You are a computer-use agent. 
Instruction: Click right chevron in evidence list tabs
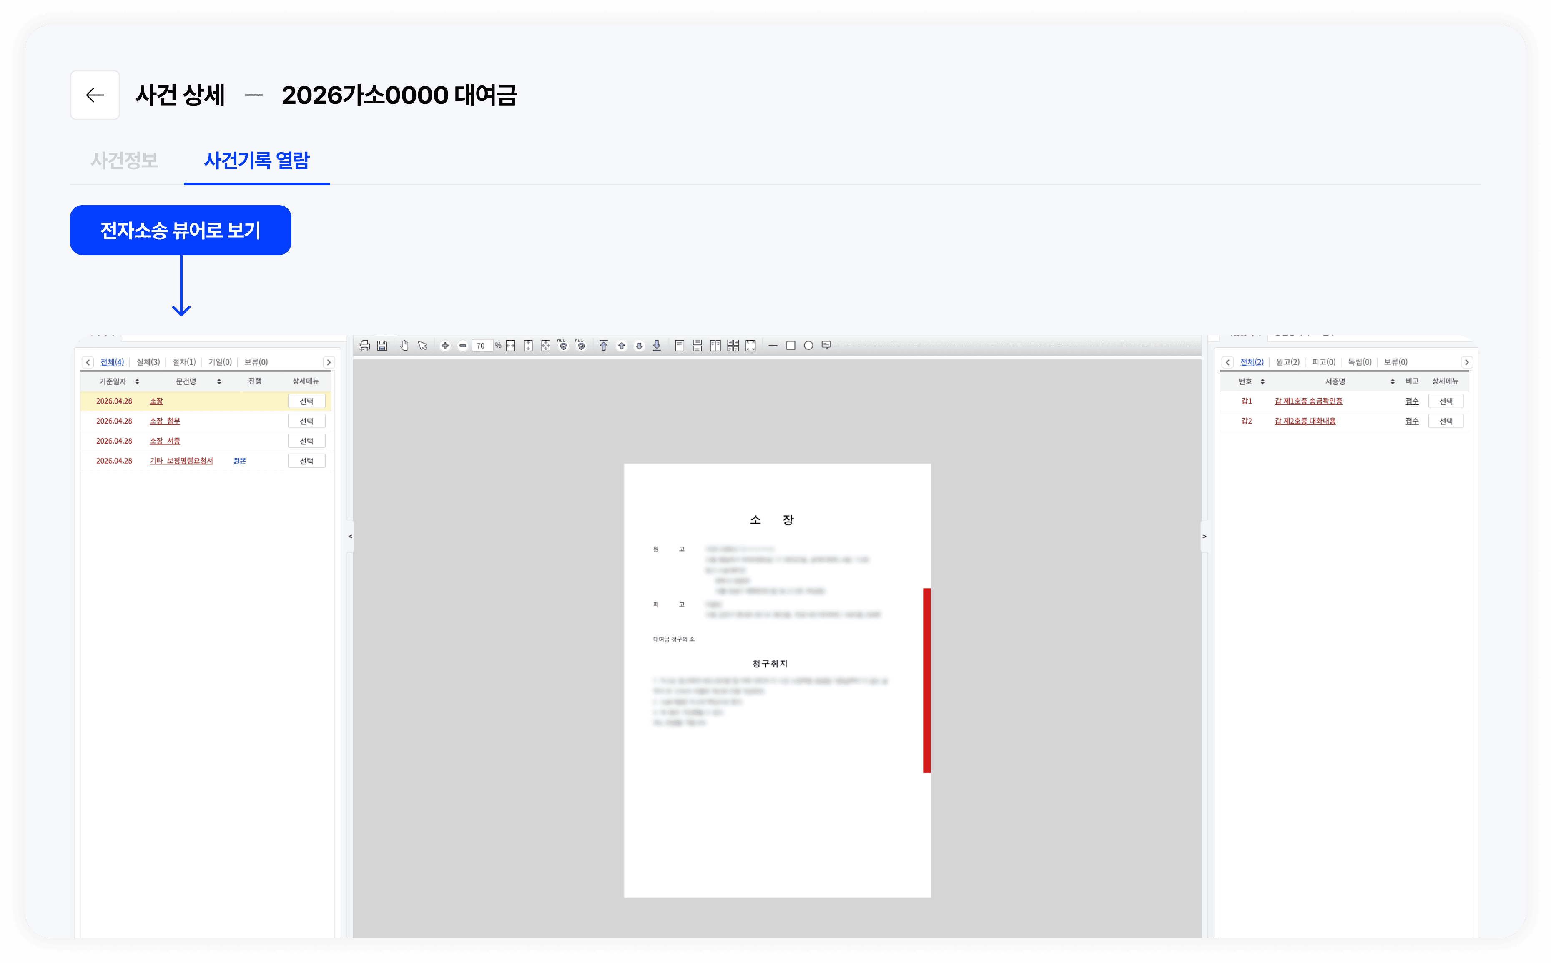tap(1467, 362)
